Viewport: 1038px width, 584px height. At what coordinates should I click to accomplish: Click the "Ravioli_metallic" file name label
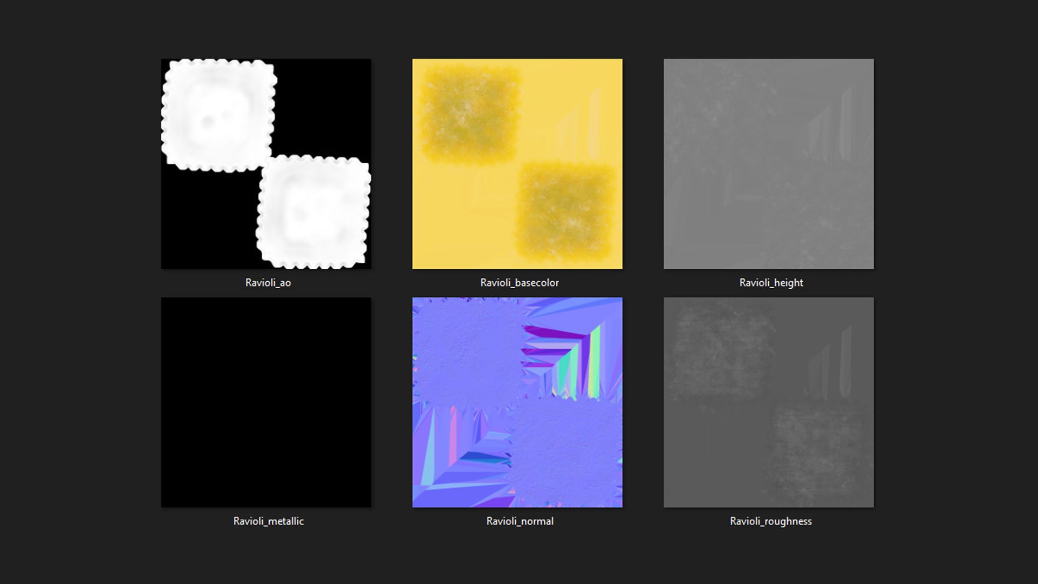pos(268,521)
